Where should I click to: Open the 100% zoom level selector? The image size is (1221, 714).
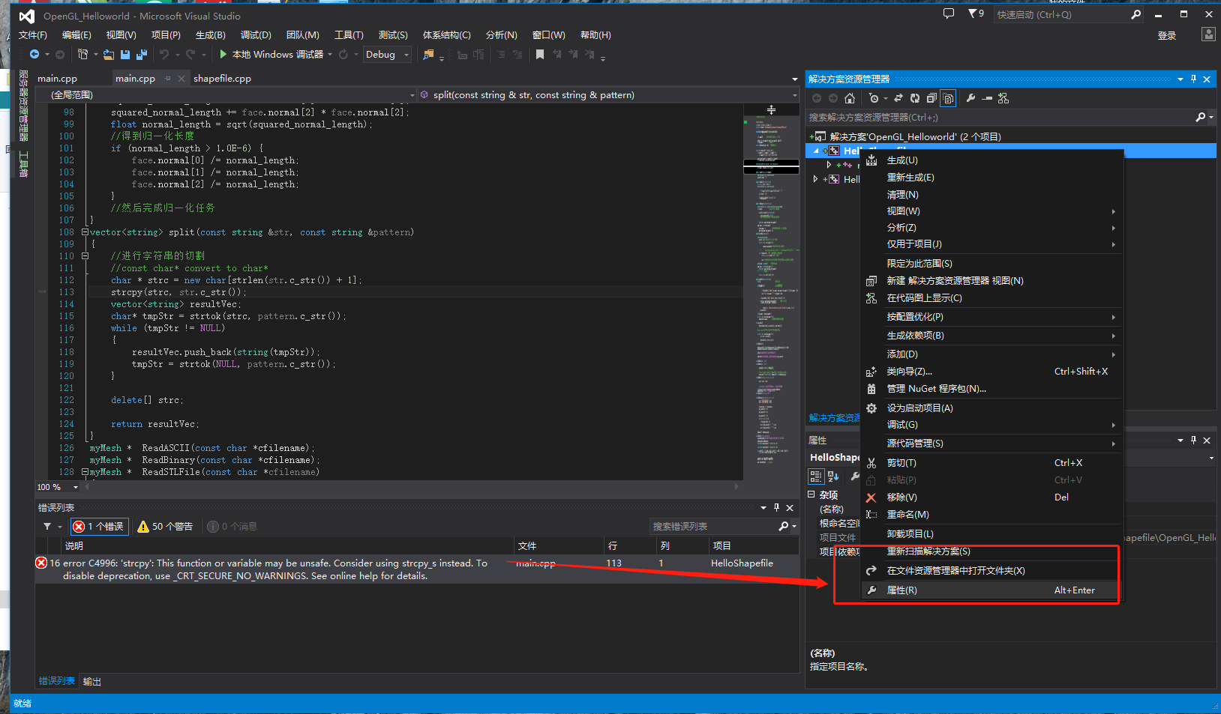pos(57,486)
